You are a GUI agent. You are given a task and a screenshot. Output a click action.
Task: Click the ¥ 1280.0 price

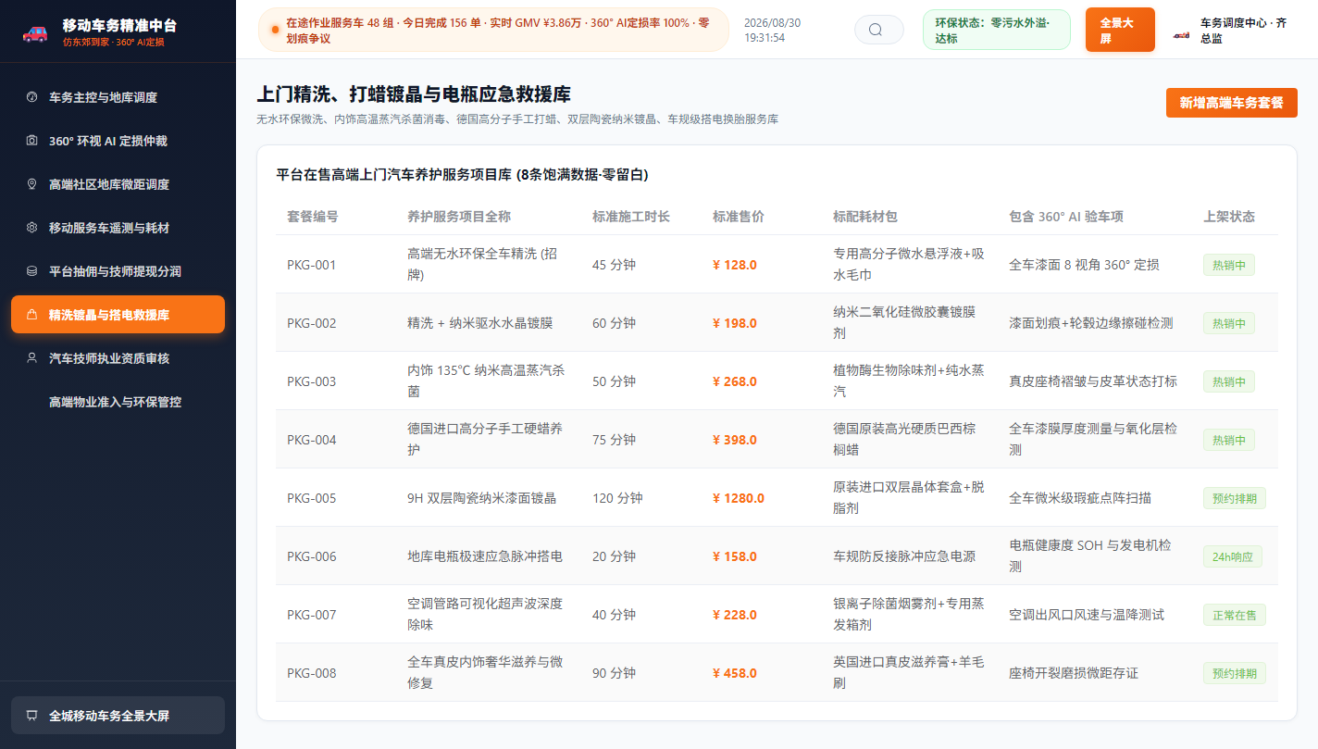[x=739, y=498]
